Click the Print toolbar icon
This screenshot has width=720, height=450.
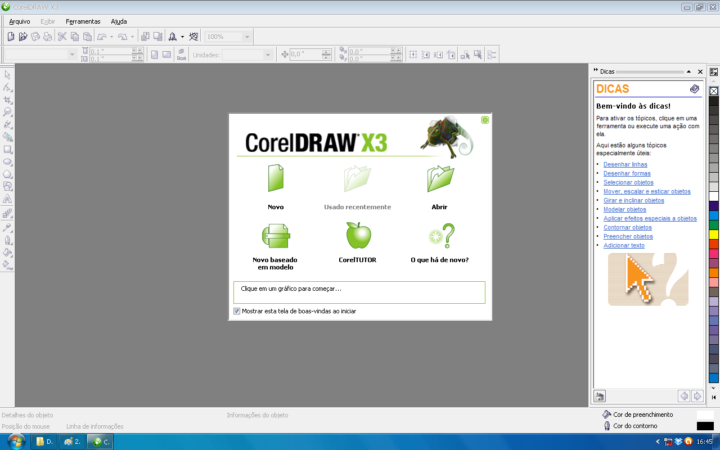point(48,37)
